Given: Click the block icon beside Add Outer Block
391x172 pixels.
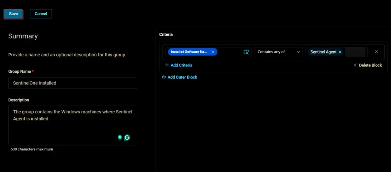Looking at the screenshot, I should [164, 77].
